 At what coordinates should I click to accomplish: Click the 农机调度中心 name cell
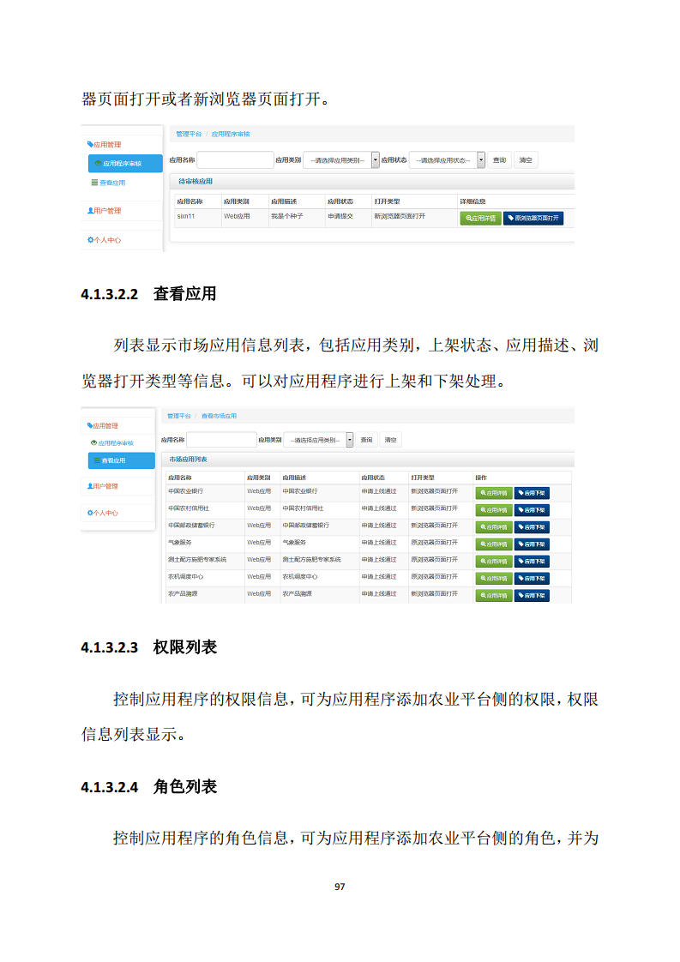(205, 577)
